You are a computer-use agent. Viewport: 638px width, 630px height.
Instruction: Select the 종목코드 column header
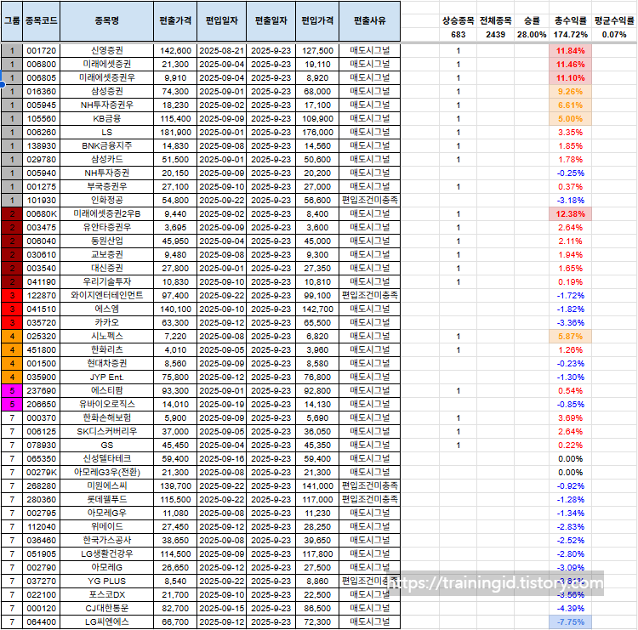point(42,20)
